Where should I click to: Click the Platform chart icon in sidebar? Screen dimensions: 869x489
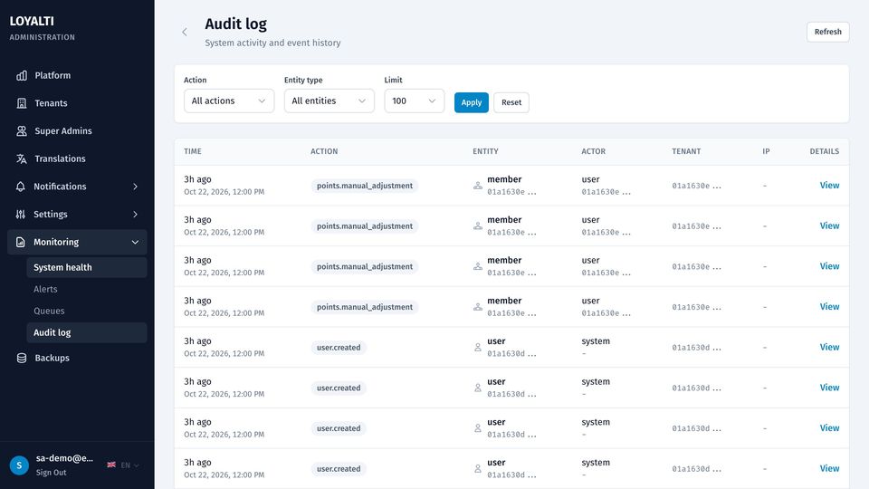(x=22, y=75)
